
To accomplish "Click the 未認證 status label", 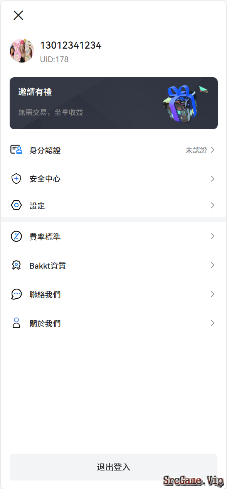I will [196, 150].
